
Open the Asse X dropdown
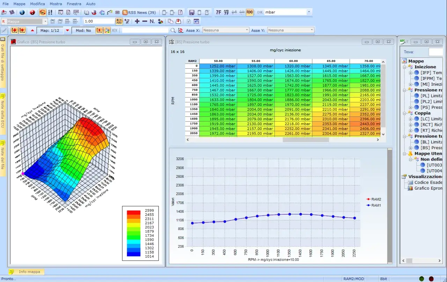click(x=226, y=30)
